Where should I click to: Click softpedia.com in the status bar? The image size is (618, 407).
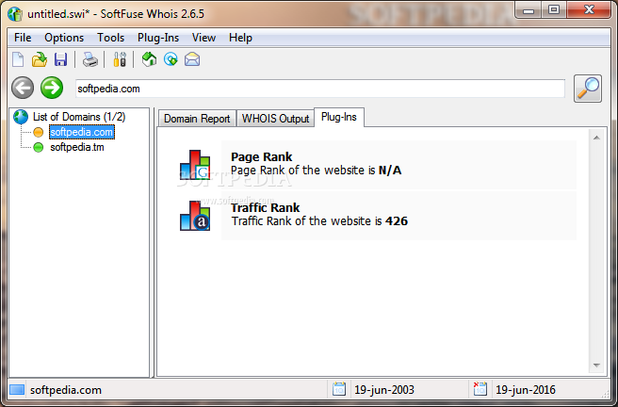click(x=66, y=390)
